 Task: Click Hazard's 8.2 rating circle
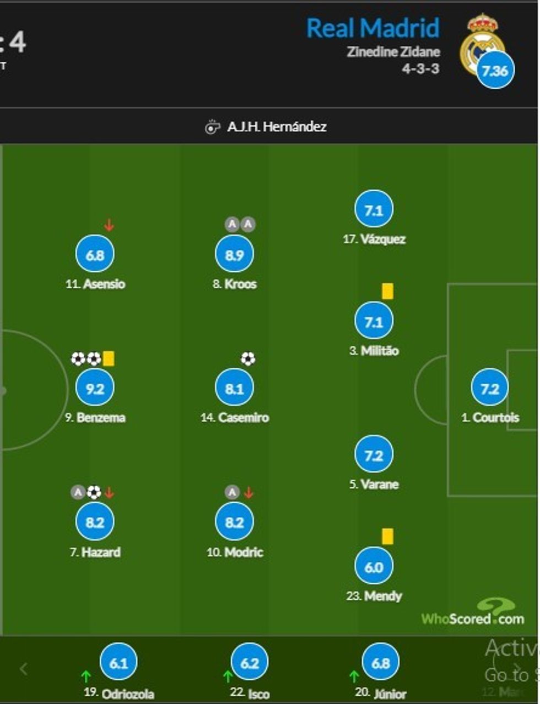[95, 522]
